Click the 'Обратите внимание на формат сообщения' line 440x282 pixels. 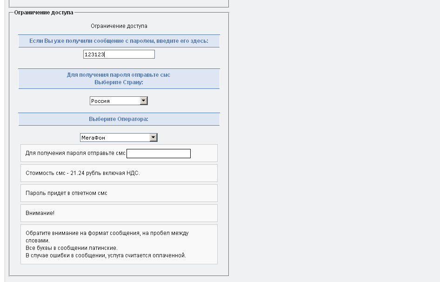[x=107, y=233]
